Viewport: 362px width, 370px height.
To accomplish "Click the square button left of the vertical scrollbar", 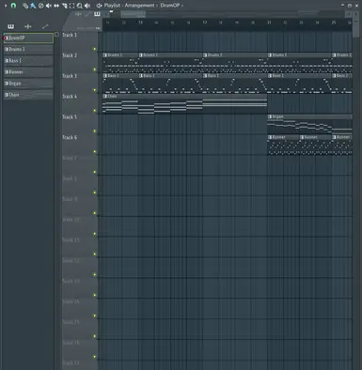I will click(348, 14).
